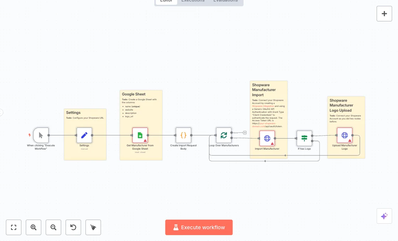Open the AI assistant sparkle button
The image size is (398, 241).
tap(384, 216)
